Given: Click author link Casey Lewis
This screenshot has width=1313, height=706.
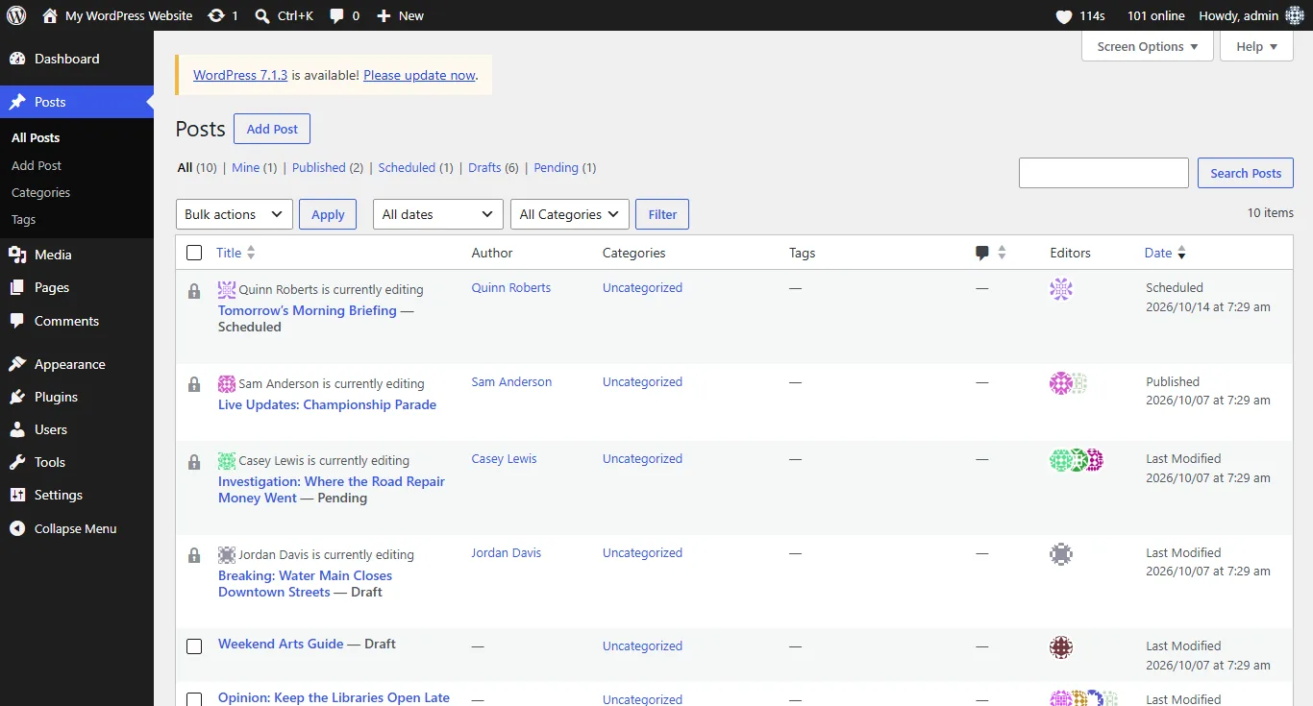Looking at the screenshot, I should click(504, 458).
